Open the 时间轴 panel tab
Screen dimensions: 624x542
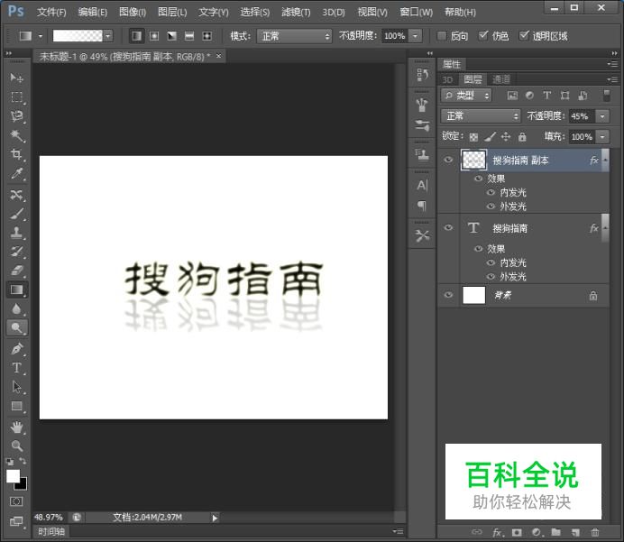pyautogui.click(x=51, y=532)
